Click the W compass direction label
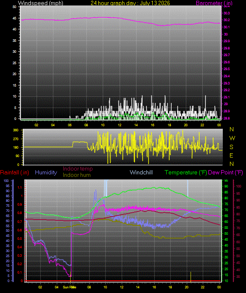Image resolution: width=246 pixels, height=293 pixels. pos(232,138)
